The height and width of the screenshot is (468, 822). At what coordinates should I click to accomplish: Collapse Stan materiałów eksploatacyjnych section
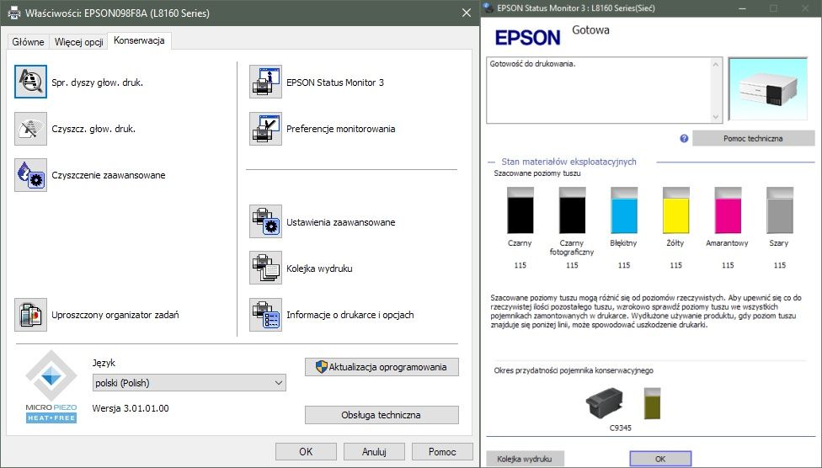pyautogui.click(x=491, y=162)
